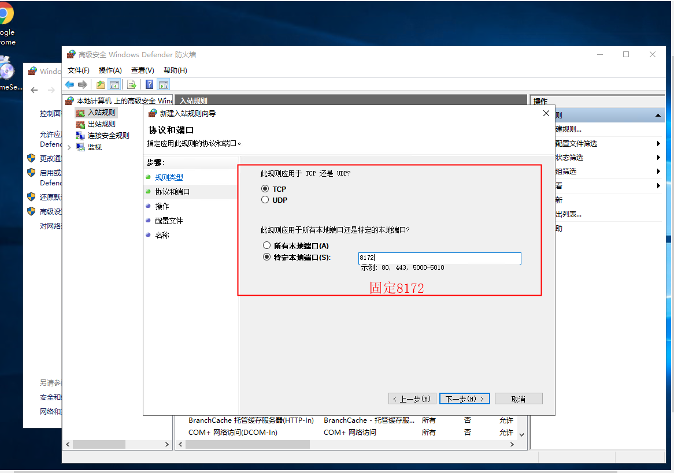This screenshot has height=473, width=674.
Task: Toggle the show/hide console tree toolbar icon
Action: (x=114, y=85)
